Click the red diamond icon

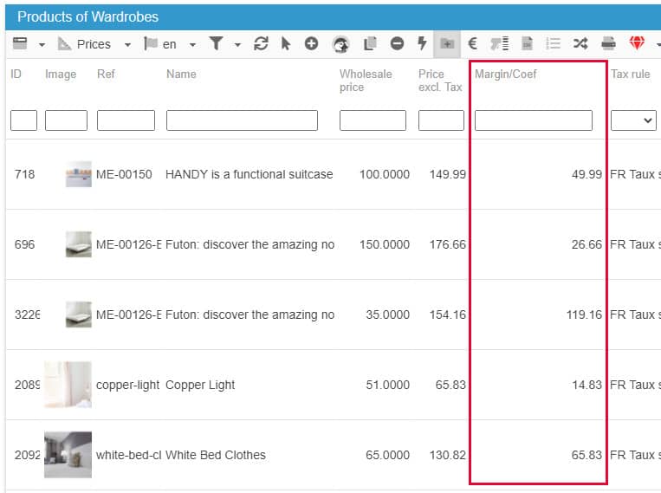click(638, 43)
